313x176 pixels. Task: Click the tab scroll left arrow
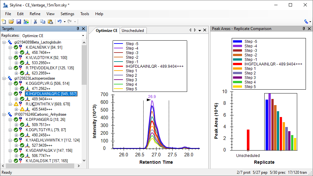(x=190, y=30)
